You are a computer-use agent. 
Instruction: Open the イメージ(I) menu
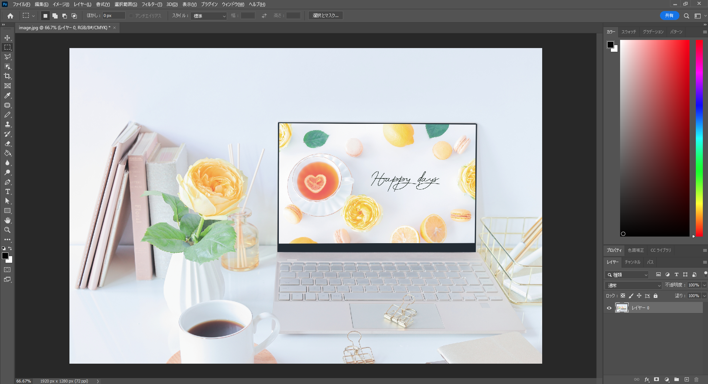coord(61,4)
